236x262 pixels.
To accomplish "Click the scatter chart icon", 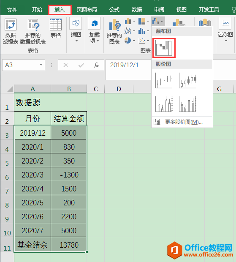I will click(142, 41).
